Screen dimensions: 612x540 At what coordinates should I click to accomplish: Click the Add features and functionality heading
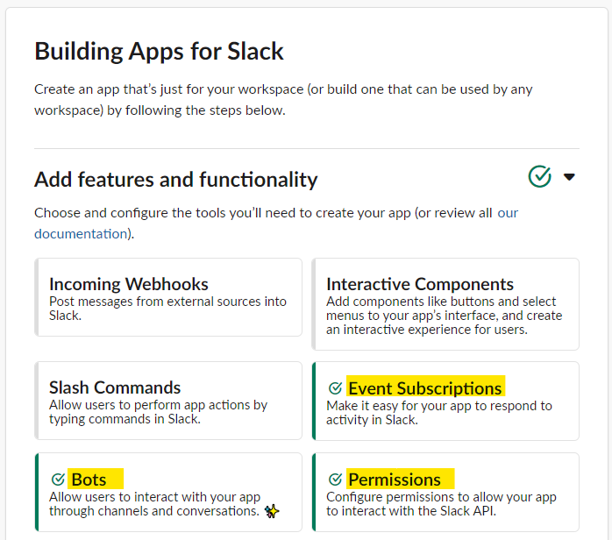(176, 180)
